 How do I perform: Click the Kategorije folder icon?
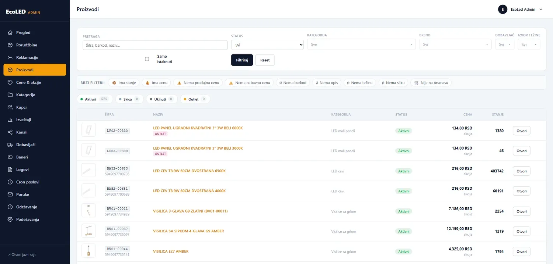click(x=10, y=95)
